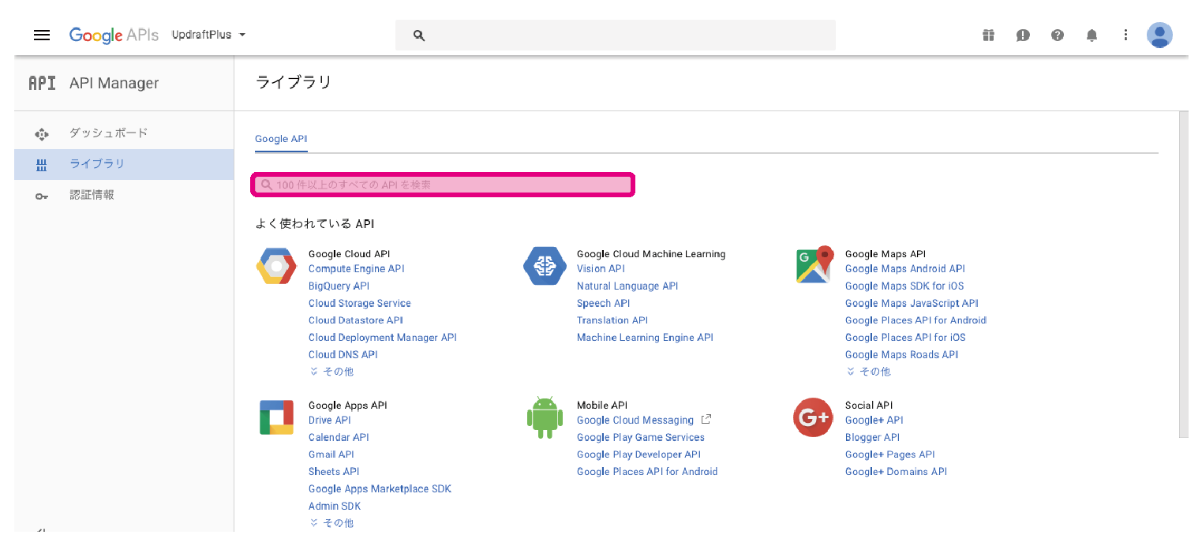
Task: Click the vertical page scrollbar
Action: point(1183,275)
